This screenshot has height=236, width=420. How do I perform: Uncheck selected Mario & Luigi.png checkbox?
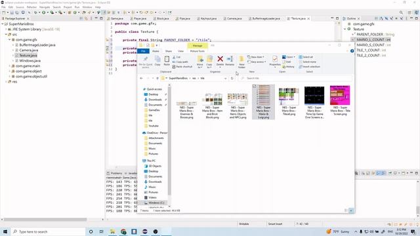coord(254,87)
